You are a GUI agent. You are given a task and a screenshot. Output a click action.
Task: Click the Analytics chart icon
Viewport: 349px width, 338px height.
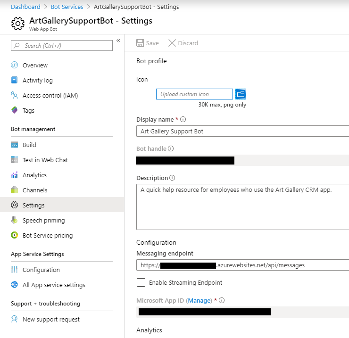15,175
